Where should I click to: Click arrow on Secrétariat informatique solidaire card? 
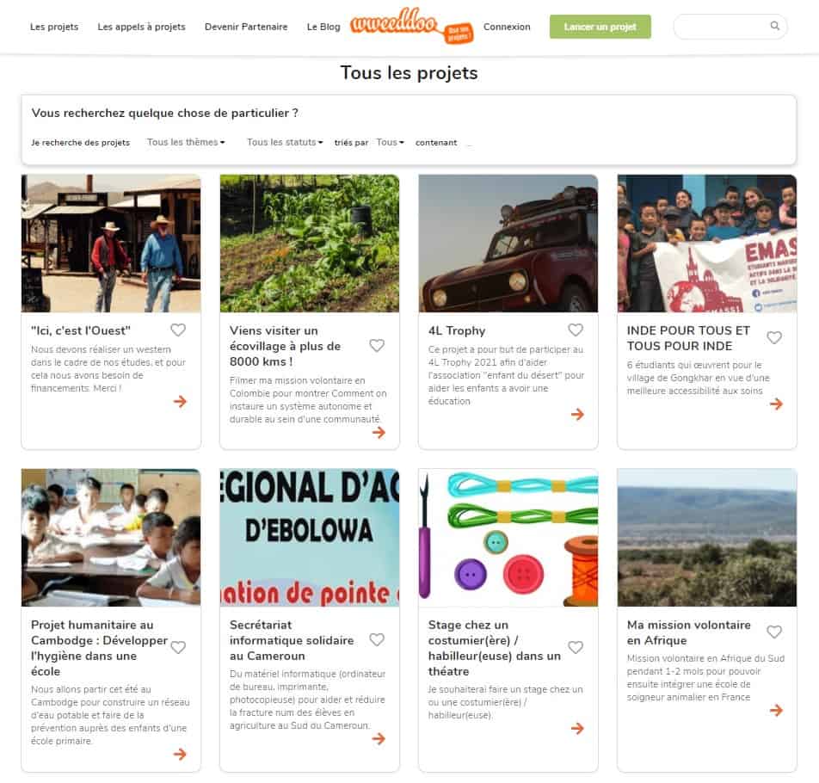tap(379, 738)
